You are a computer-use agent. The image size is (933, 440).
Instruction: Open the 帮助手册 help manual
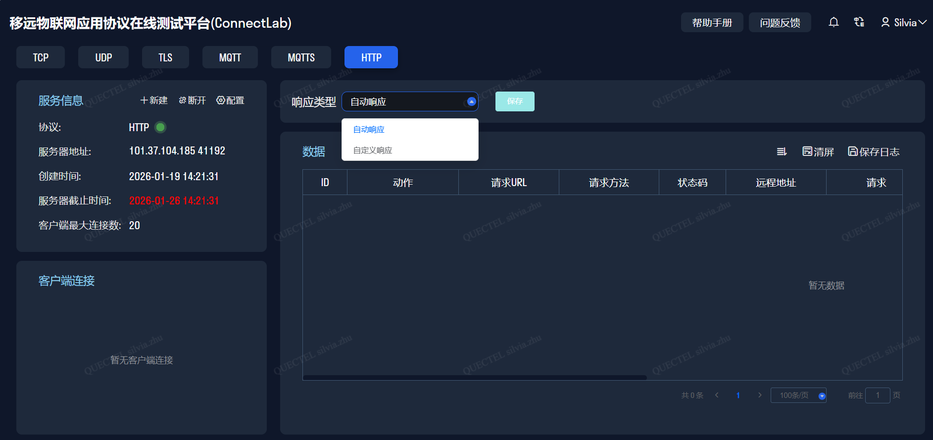(712, 23)
